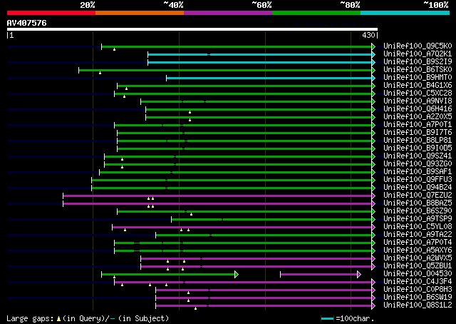
Task: Click the UniRef100_A2WVX5 label
Action: point(418,258)
